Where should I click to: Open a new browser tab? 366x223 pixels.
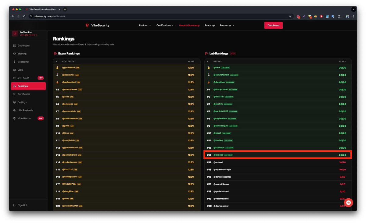click(x=65, y=9)
